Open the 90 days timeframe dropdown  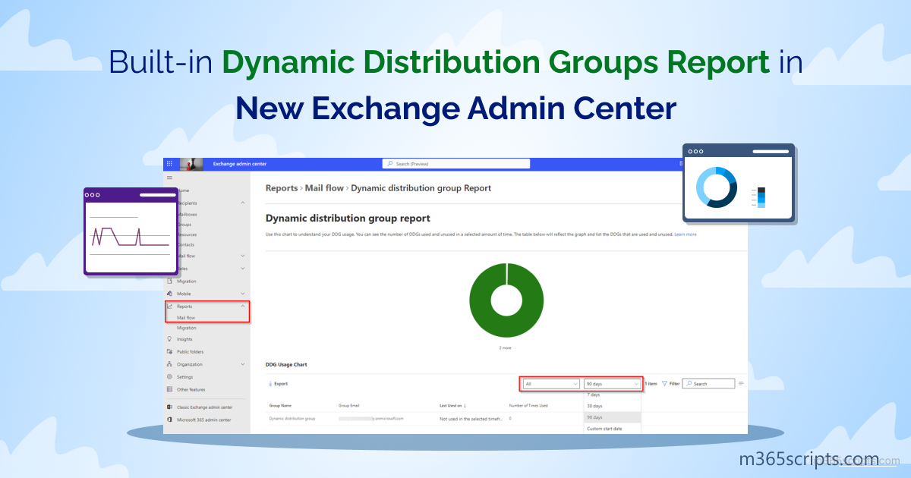(613, 384)
